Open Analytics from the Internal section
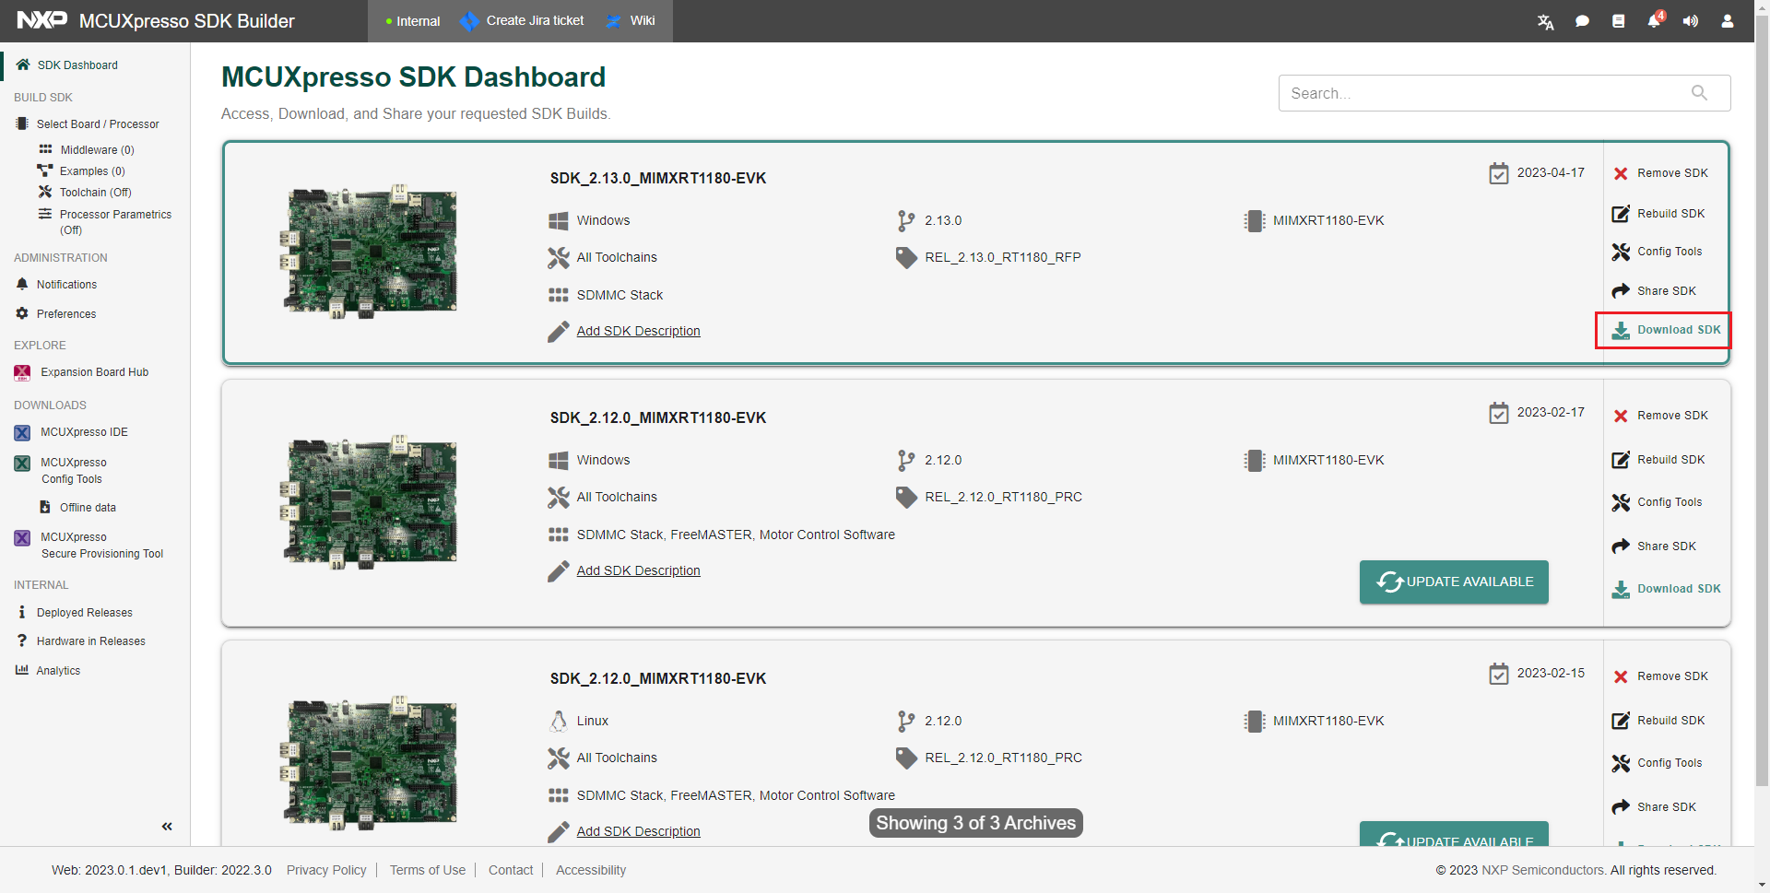This screenshot has height=893, width=1770. click(x=58, y=671)
